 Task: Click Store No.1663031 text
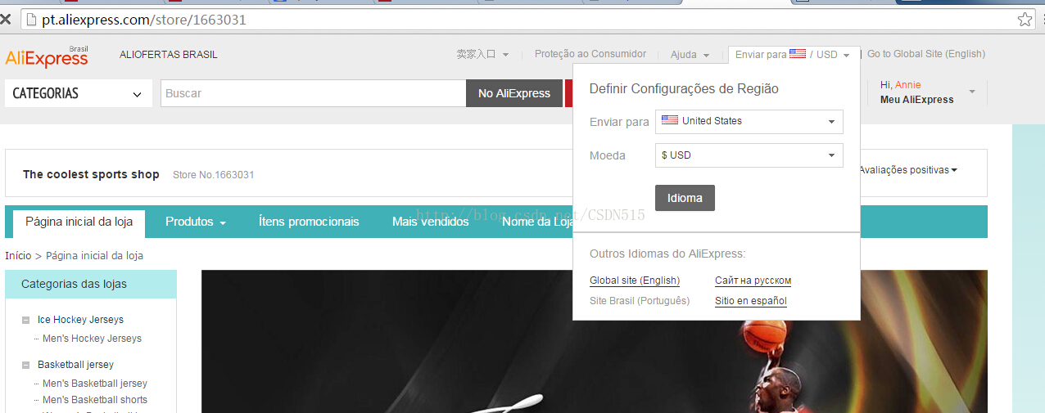214,175
